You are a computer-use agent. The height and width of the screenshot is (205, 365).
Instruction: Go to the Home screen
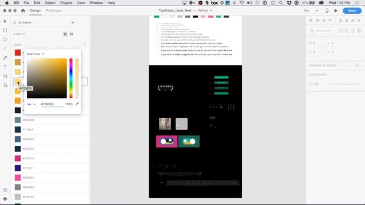[23, 11]
